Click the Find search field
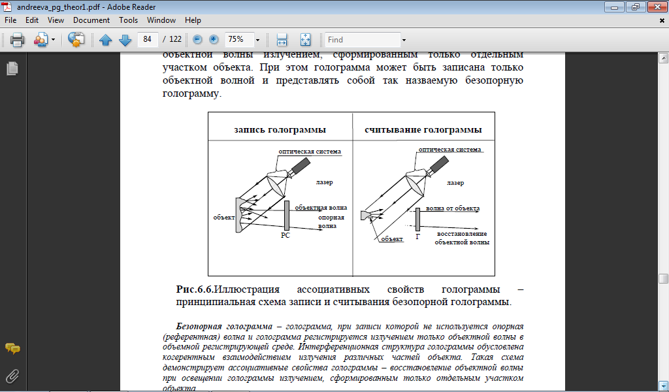669x392 pixels. [x=363, y=40]
